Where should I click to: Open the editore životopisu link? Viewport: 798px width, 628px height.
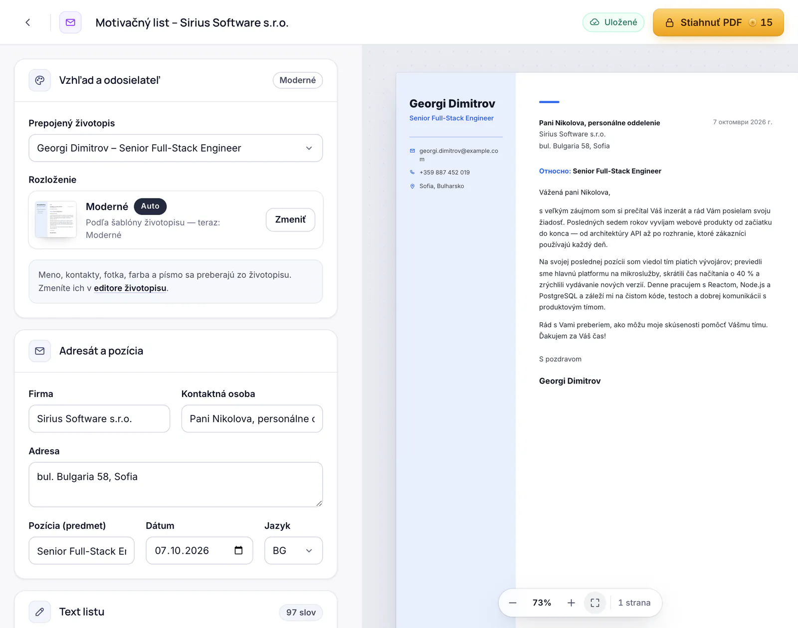pos(130,288)
